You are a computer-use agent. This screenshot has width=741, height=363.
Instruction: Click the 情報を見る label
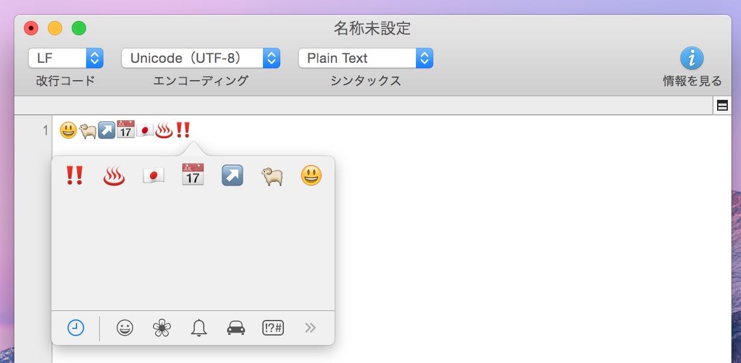click(692, 81)
